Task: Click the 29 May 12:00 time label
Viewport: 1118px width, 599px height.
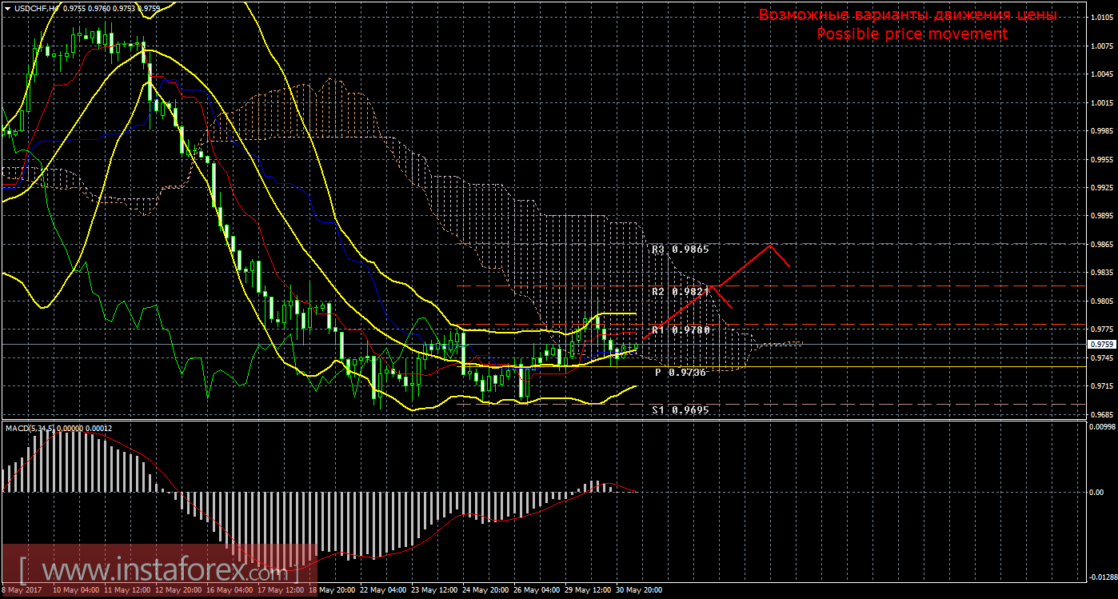Action: pyautogui.click(x=588, y=591)
